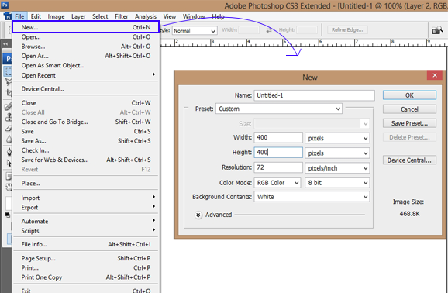Open the File menu

click(x=19, y=16)
